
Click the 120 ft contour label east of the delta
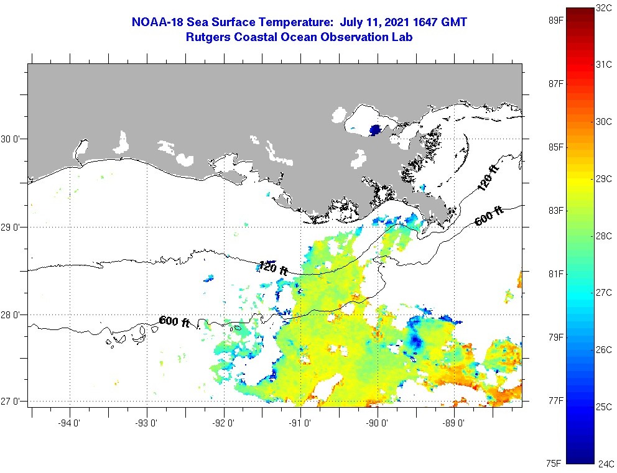tap(488, 177)
